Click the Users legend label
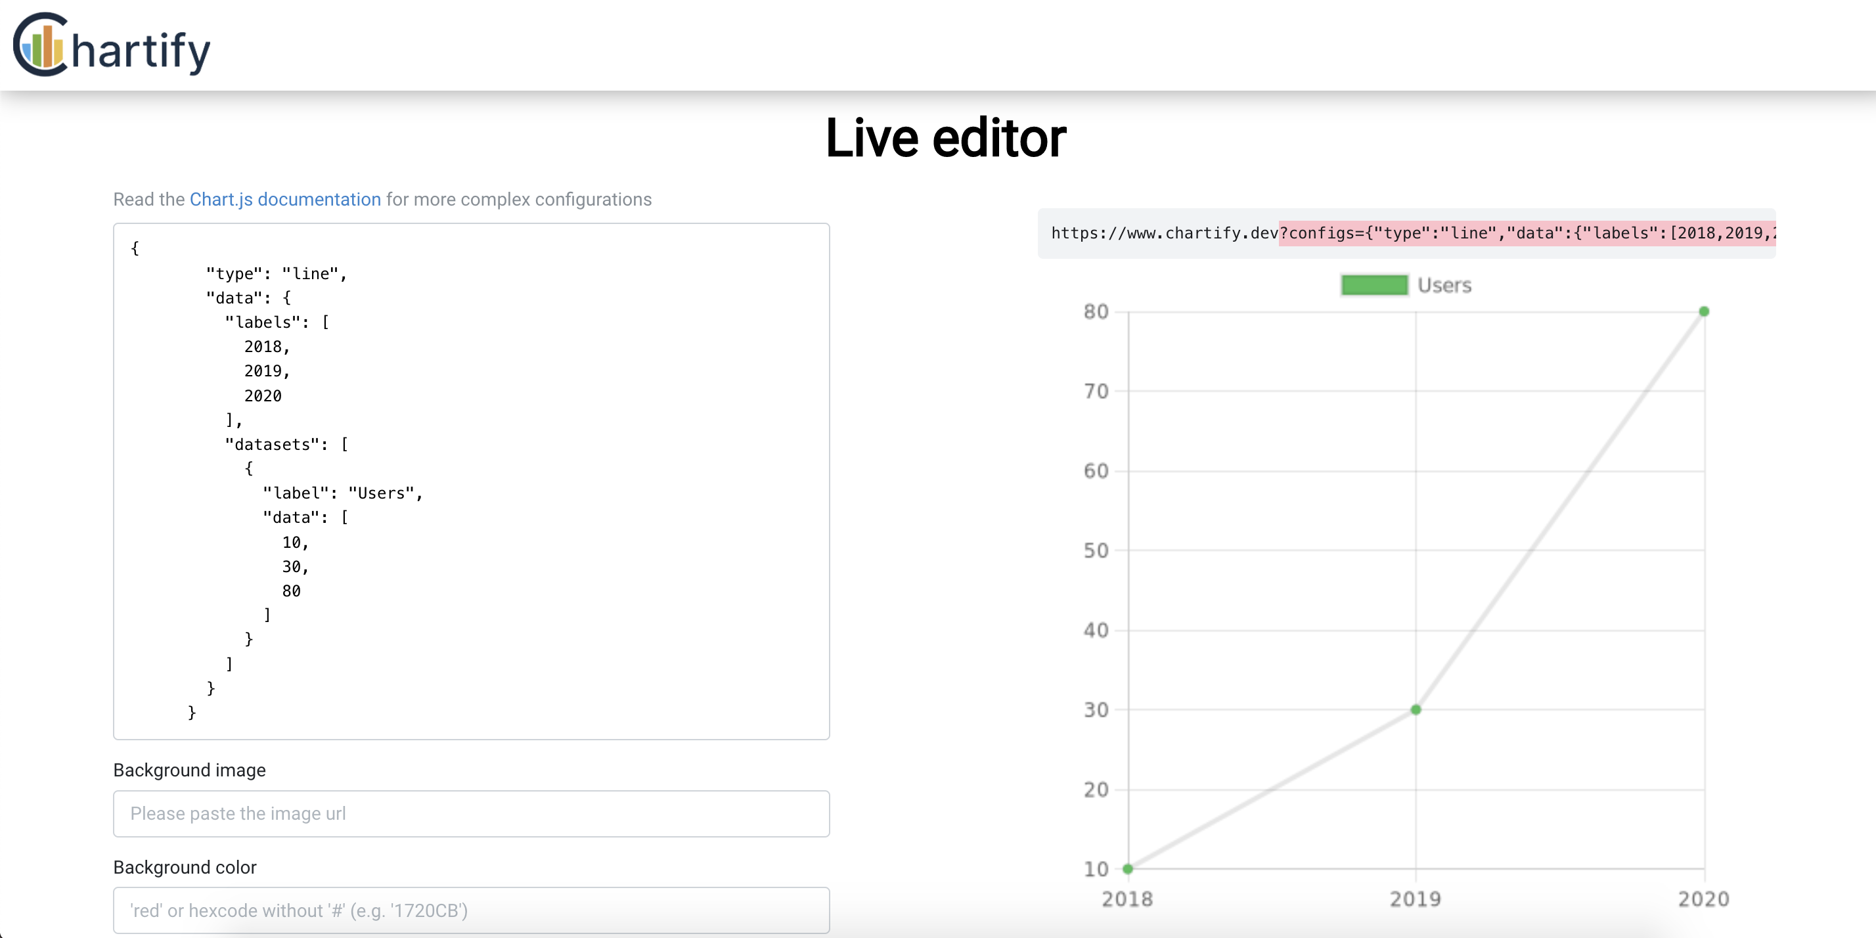The image size is (1876, 938). 1444,286
